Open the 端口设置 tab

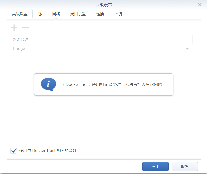tap(78, 14)
